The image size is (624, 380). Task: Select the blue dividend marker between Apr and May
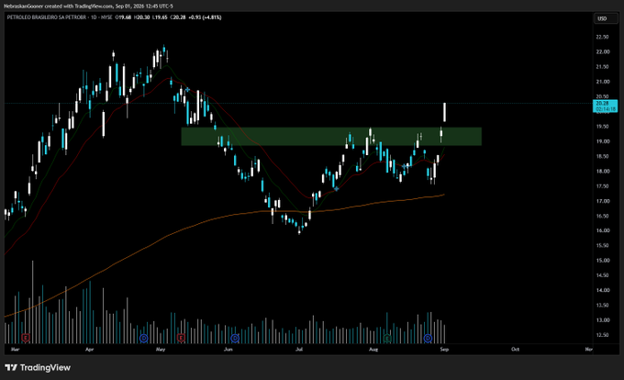[144, 338]
